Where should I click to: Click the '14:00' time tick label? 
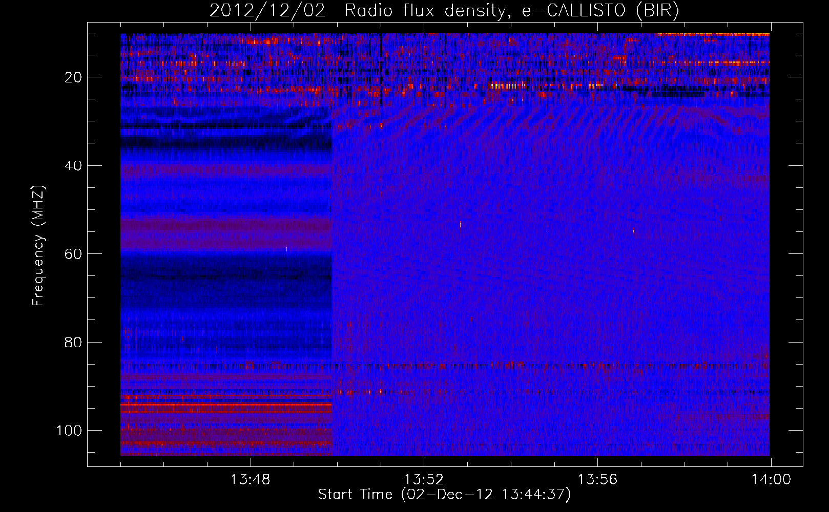(771, 480)
